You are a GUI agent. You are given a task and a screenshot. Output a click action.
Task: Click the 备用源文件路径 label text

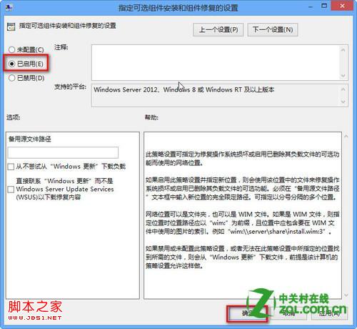pos(30,139)
